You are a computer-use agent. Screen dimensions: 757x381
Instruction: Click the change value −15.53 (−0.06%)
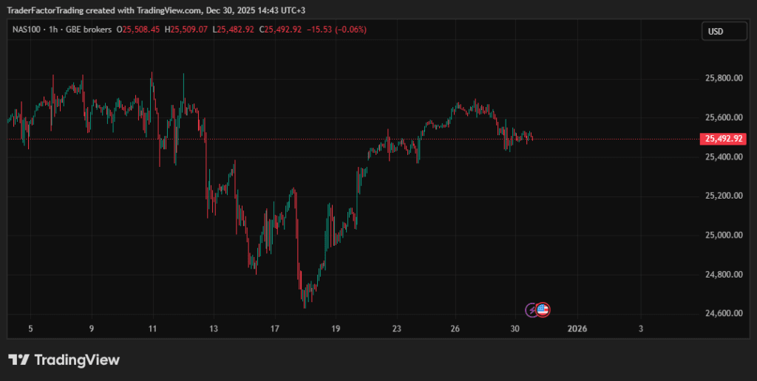(336, 30)
